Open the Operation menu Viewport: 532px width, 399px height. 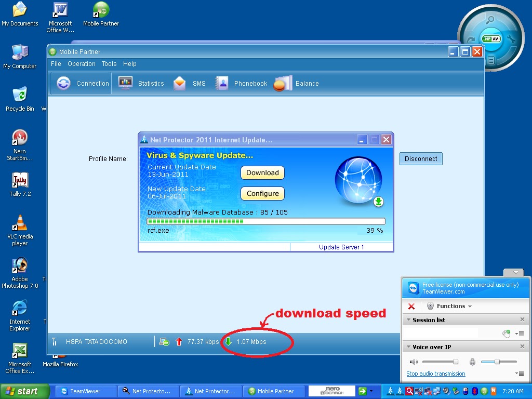82,64
